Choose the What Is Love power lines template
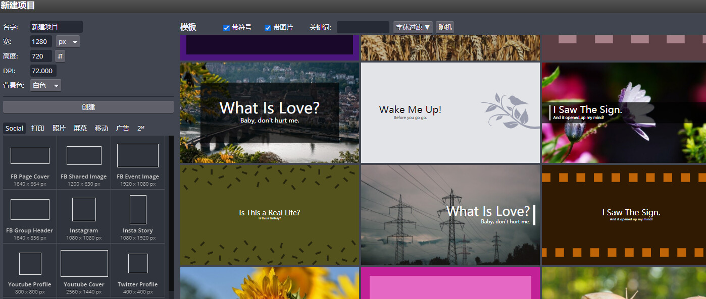 pyautogui.click(x=450, y=215)
